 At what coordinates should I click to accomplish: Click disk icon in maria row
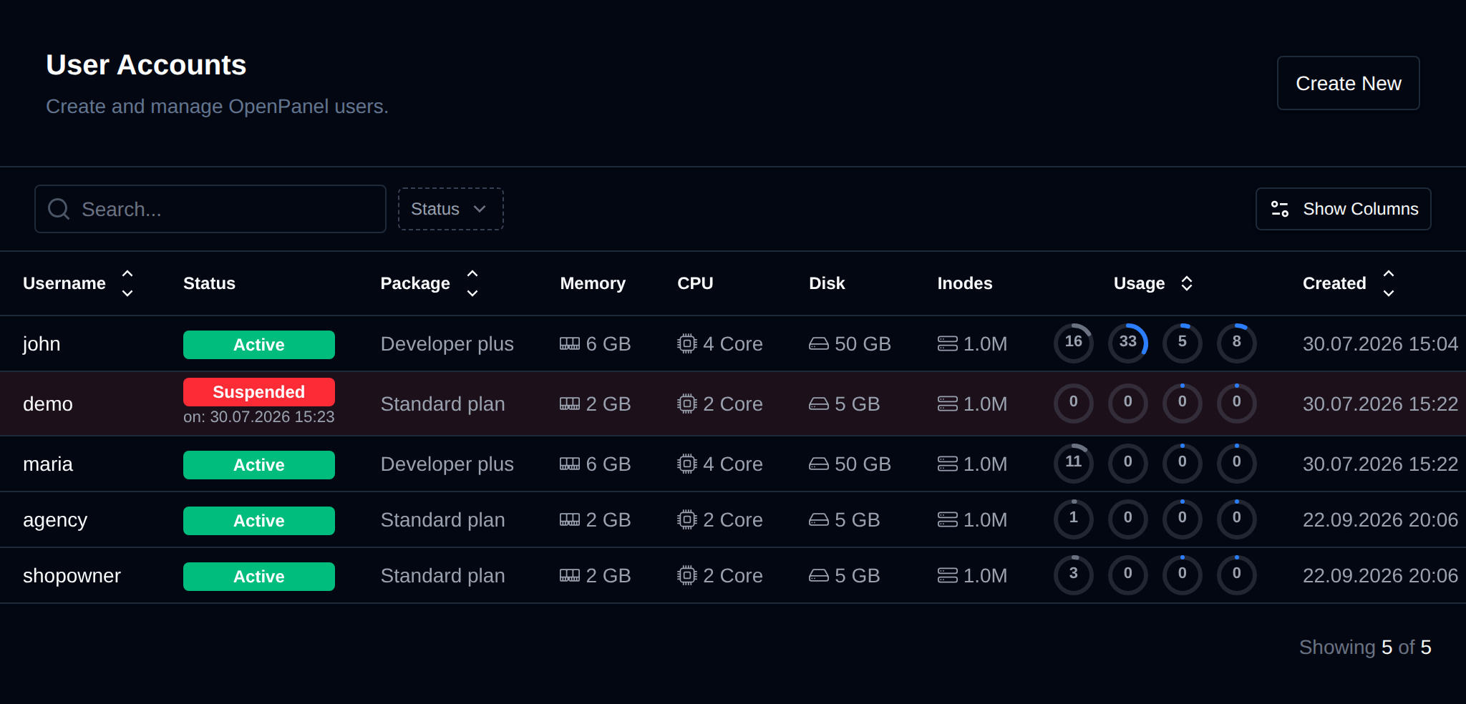point(819,464)
